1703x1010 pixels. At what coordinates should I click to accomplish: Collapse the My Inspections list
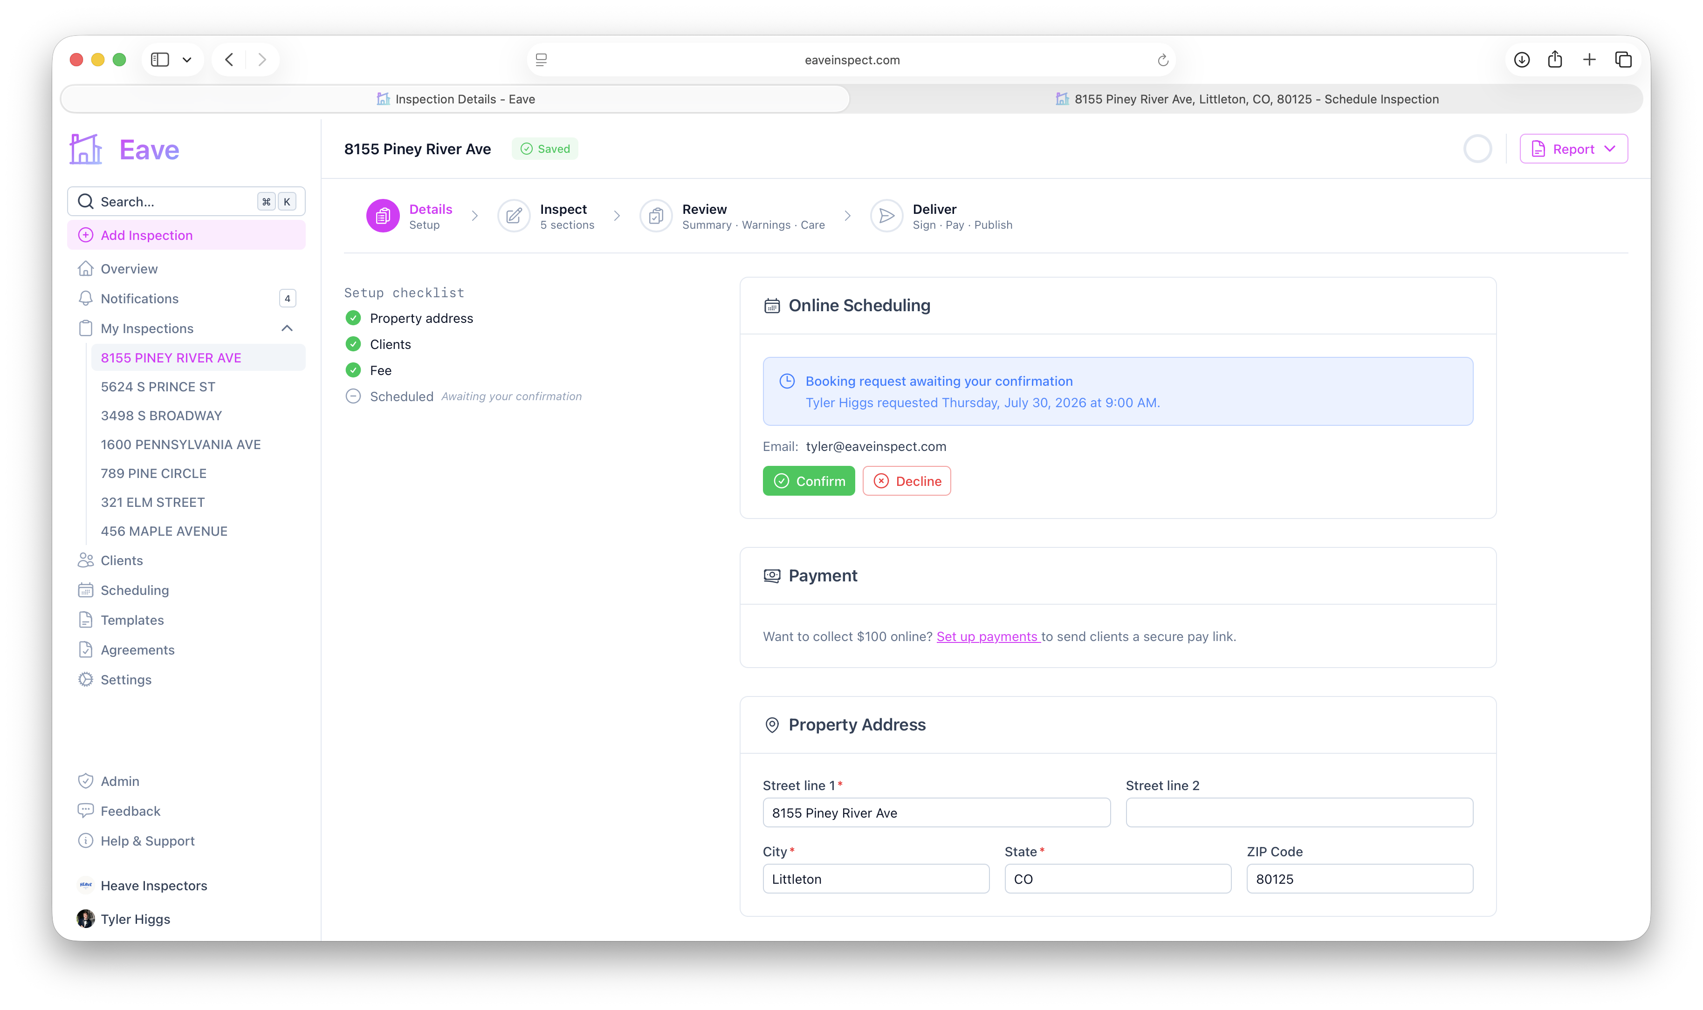coord(287,329)
